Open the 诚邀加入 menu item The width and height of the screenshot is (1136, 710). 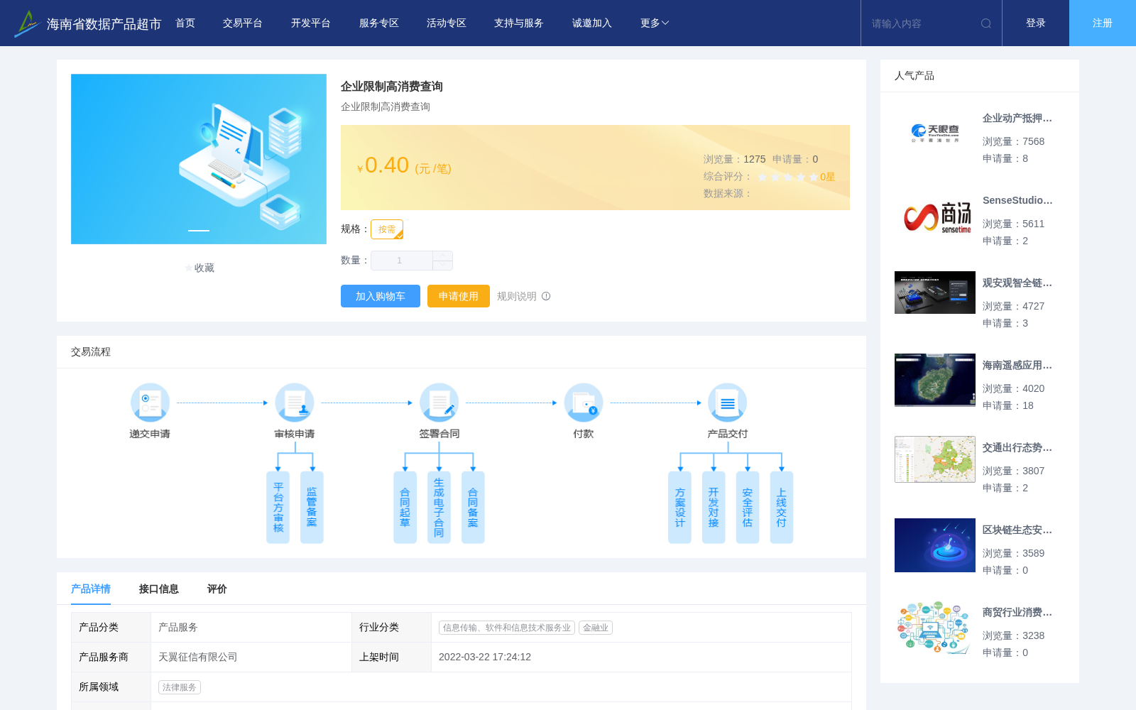click(592, 23)
